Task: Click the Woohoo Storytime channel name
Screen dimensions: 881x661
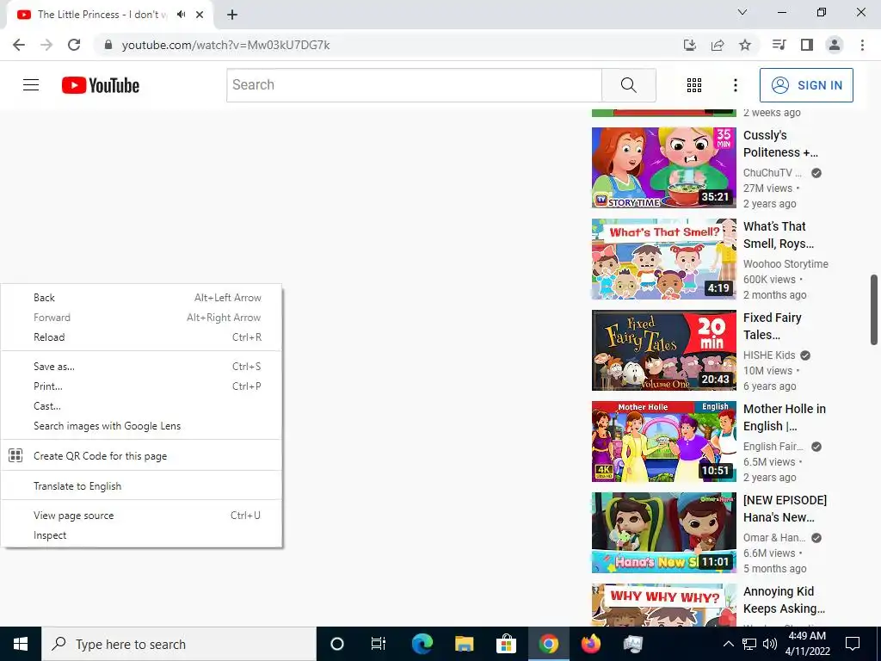Action: point(786,263)
